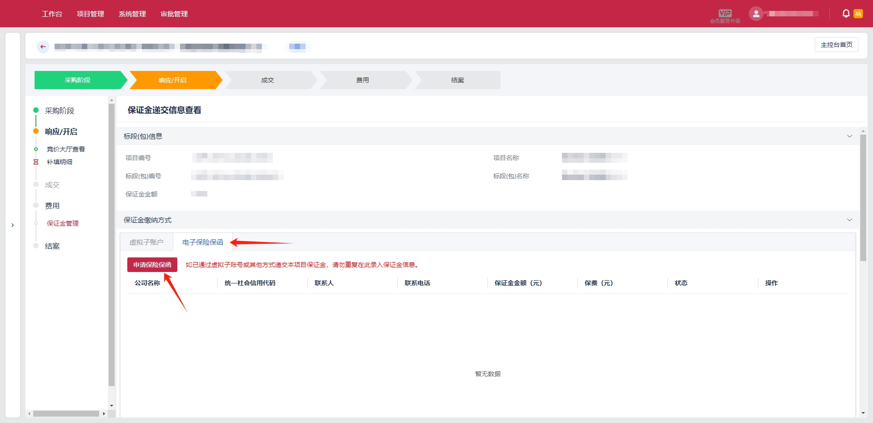Click the VIP membership upgrade icon
Screen dimensions: 873x423
tap(725, 14)
